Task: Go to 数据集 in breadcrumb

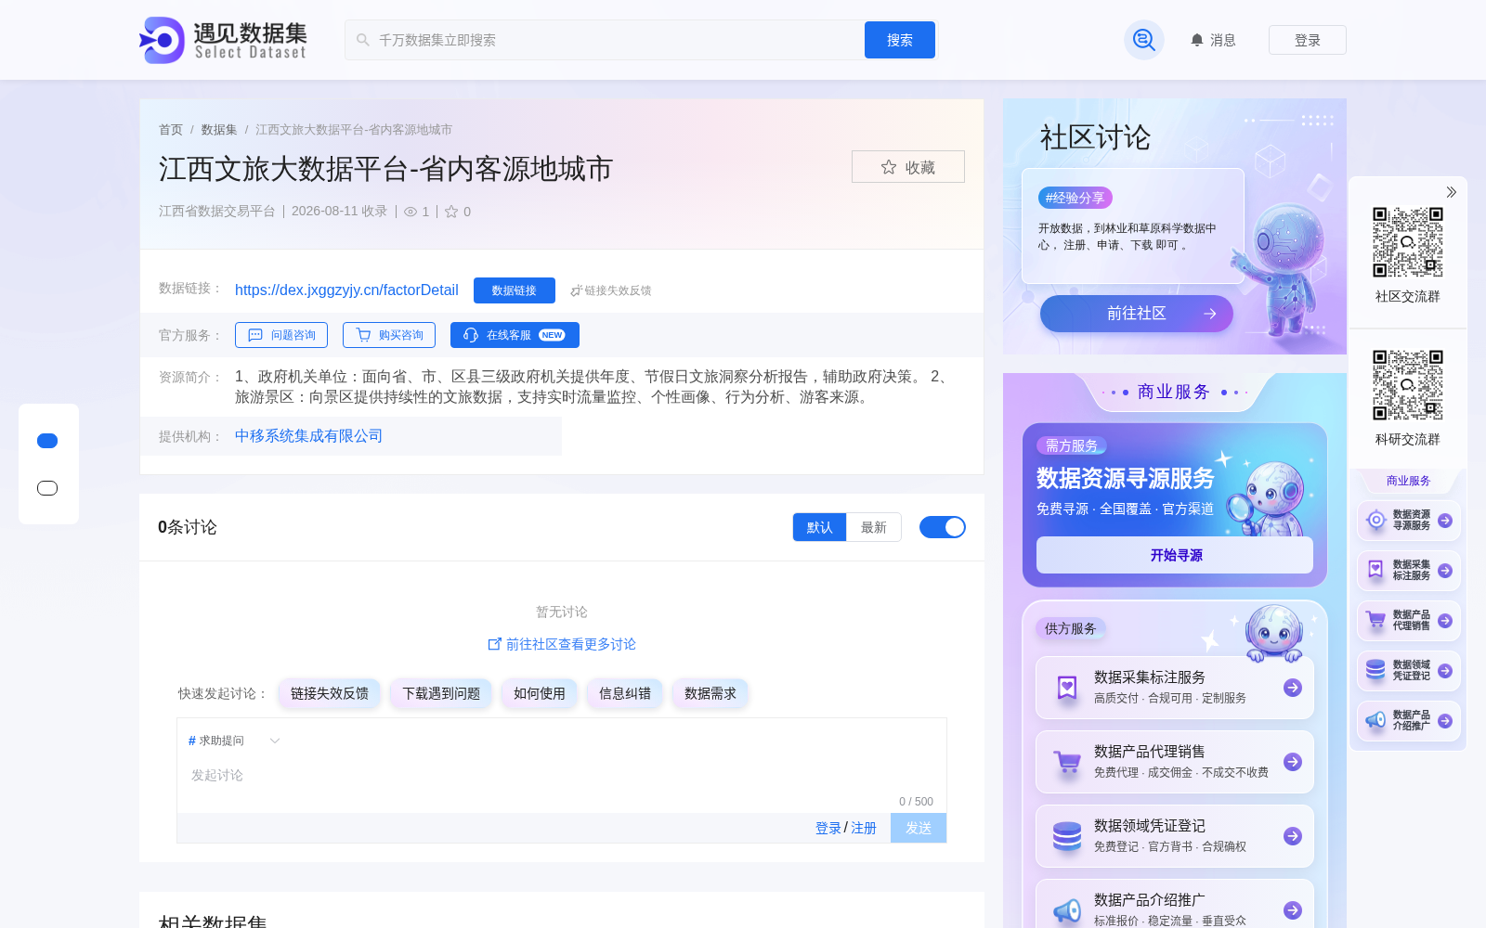Action: point(219,130)
